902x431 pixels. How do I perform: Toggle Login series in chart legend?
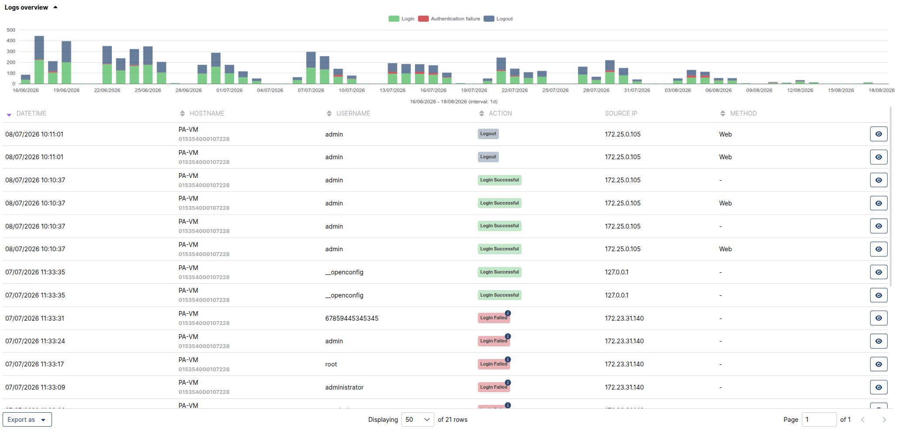tap(401, 19)
